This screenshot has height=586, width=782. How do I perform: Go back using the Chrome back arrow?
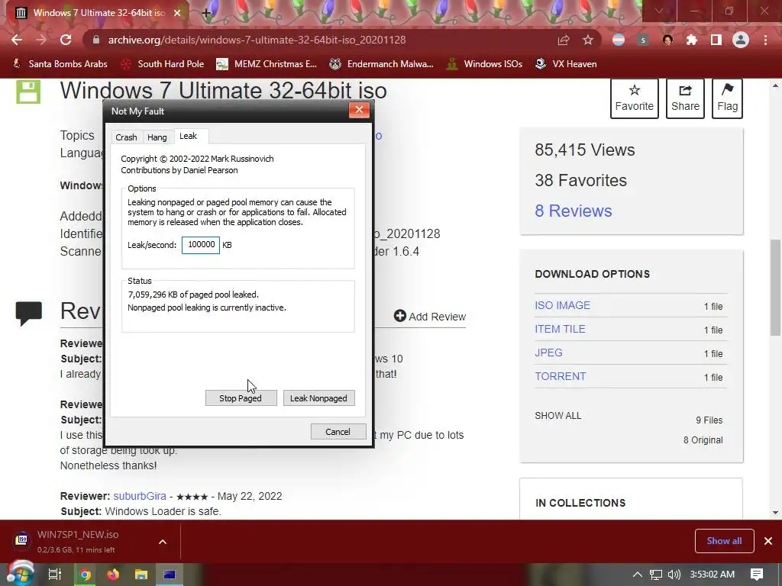click(x=17, y=40)
